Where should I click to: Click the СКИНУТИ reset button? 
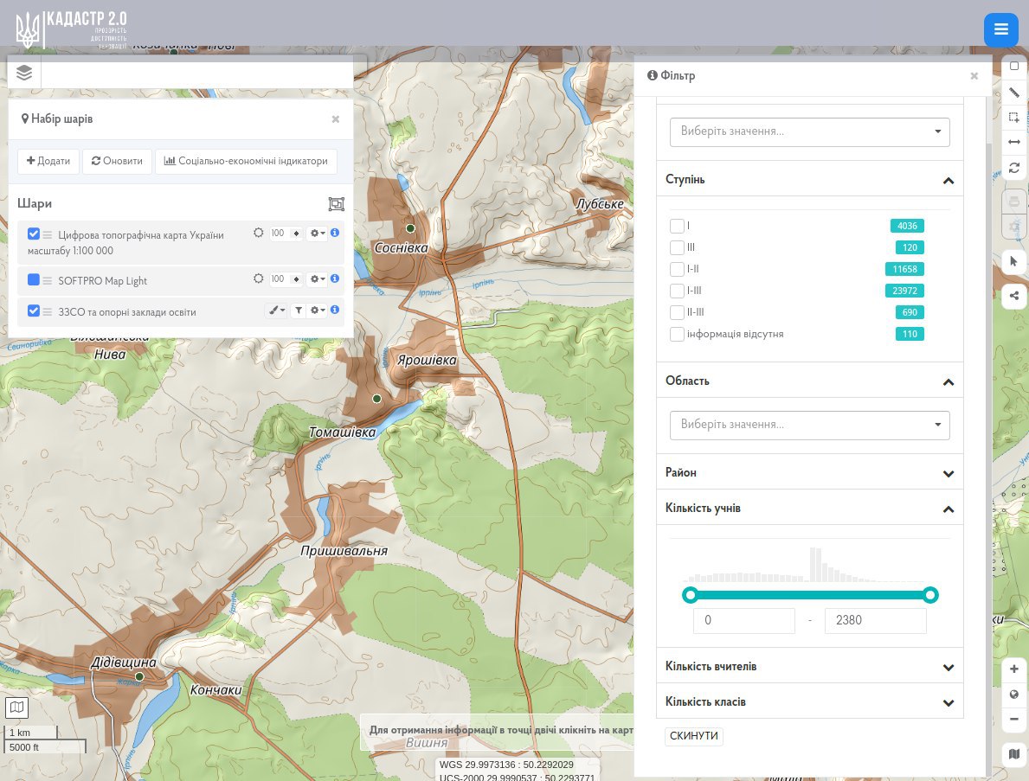tap(694, 736)
